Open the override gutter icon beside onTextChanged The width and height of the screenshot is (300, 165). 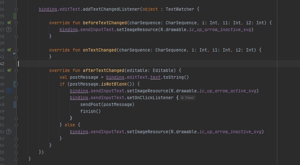9,50
